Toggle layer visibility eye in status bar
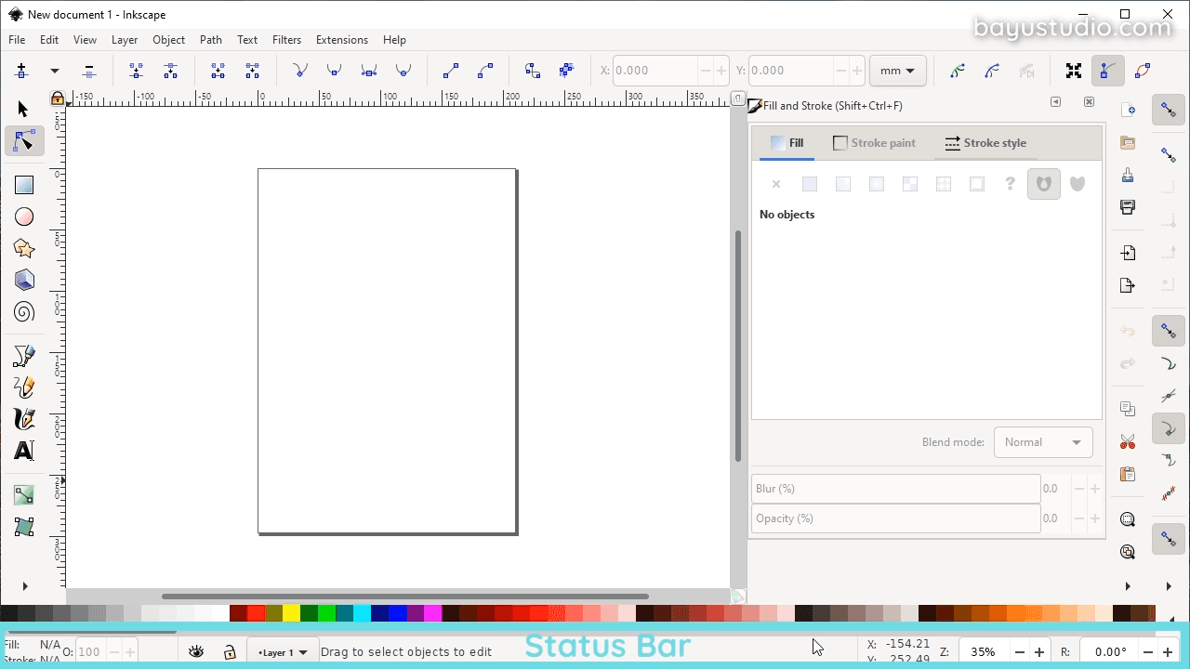This screenshot has width=1190, height=669. (x=196, y=651)
